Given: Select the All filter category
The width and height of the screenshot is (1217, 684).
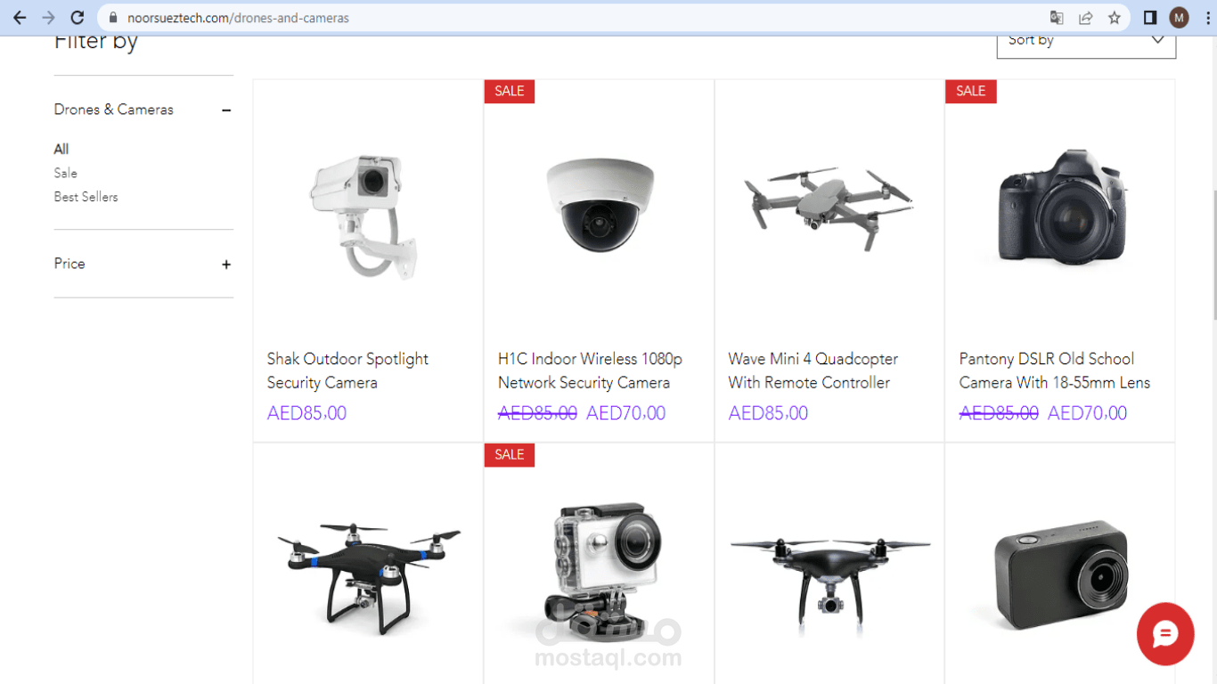Looking at the screenshot, I should (61, 149).
